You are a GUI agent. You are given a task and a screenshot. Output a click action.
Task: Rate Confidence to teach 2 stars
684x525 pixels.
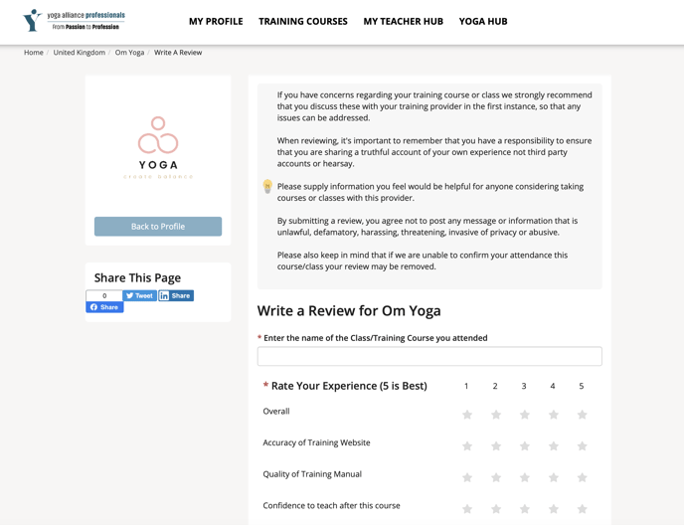pos(496,509)
